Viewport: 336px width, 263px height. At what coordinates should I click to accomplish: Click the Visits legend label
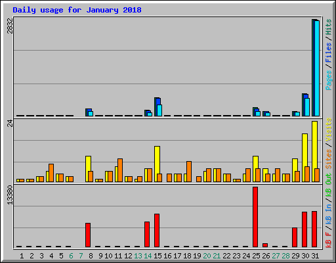[328, 130]
